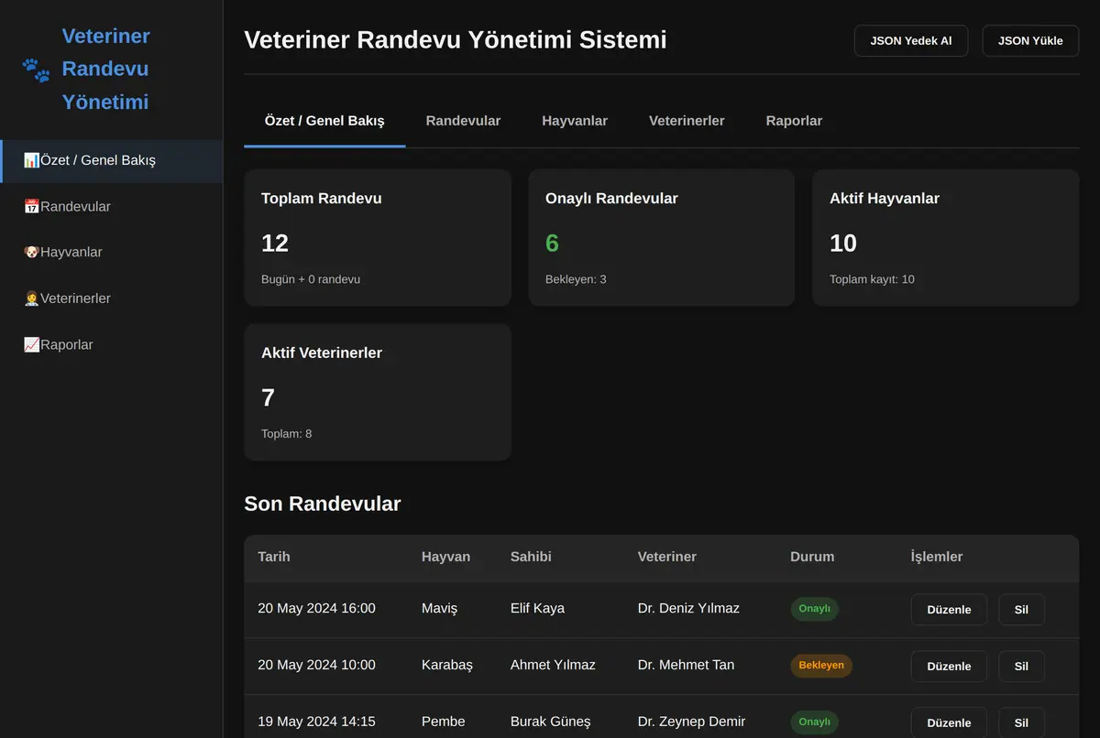Click the JSON Yükle button

pos(1030,41)
